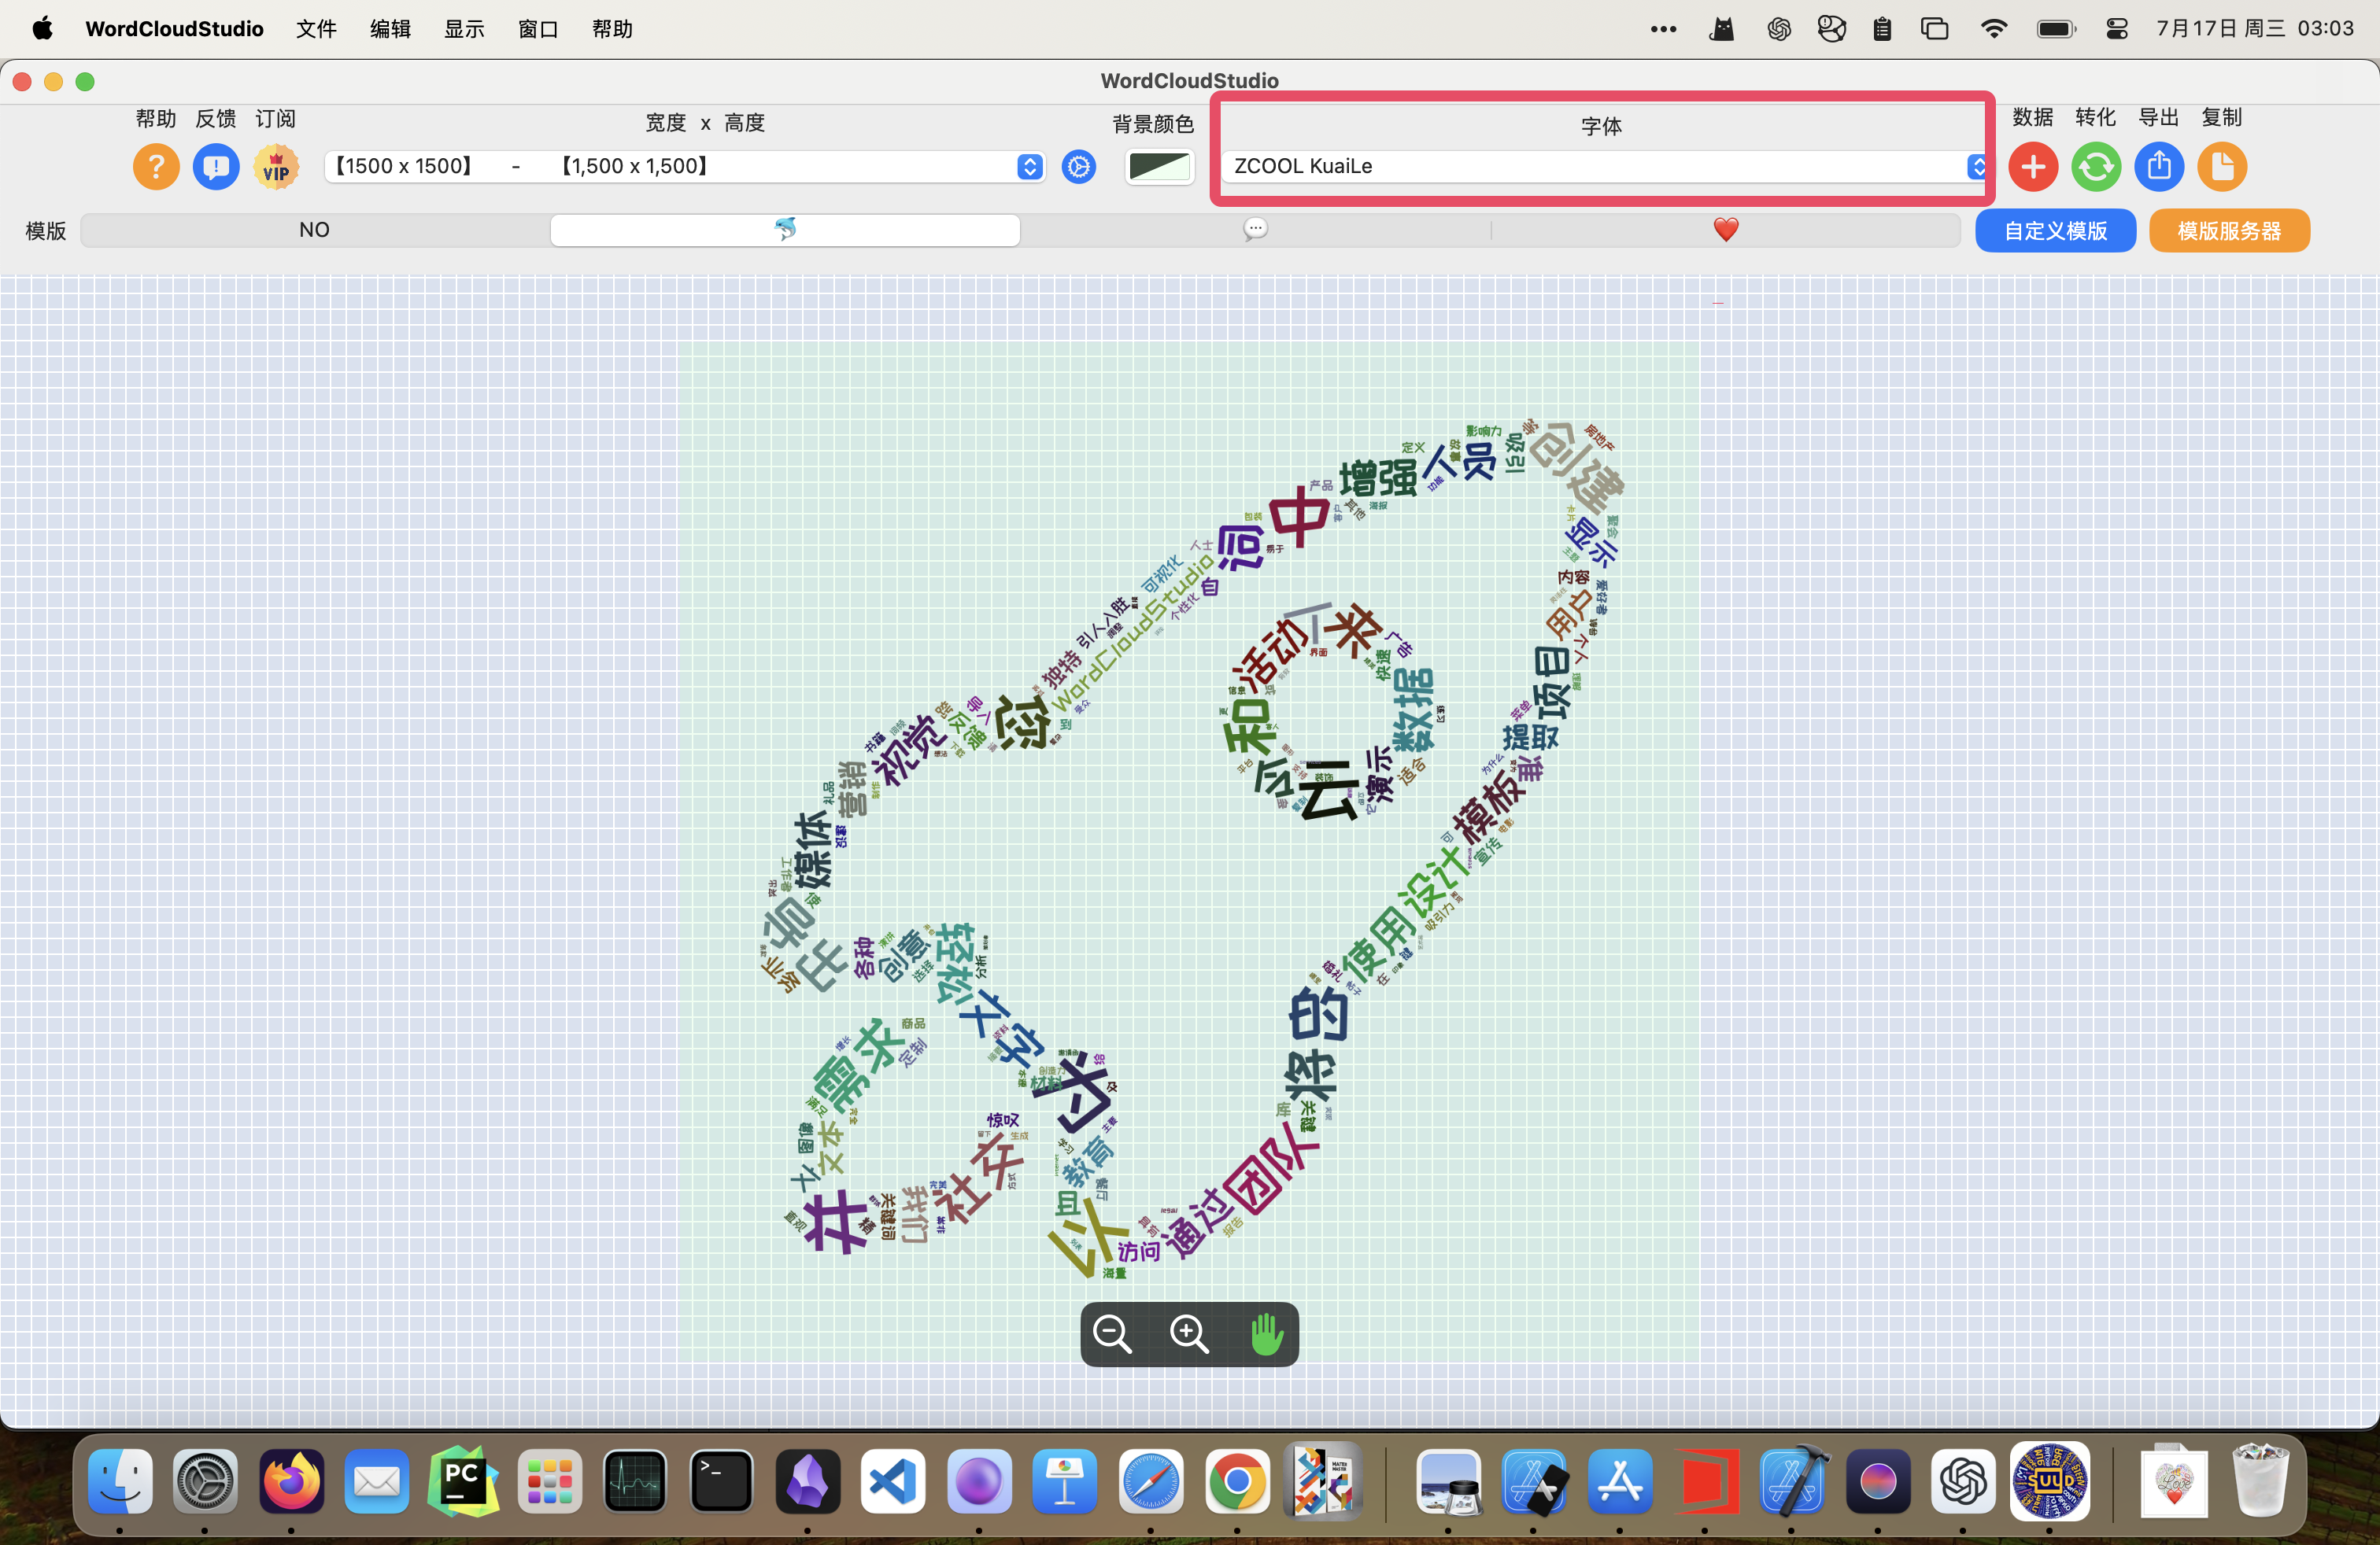Open the width x height size dropdown

coord(685,166)
